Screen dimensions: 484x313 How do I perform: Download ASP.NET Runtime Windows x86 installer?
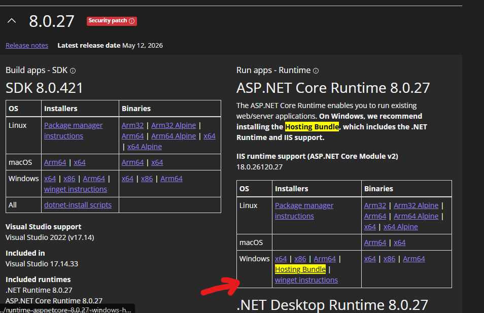coord(300,259)
